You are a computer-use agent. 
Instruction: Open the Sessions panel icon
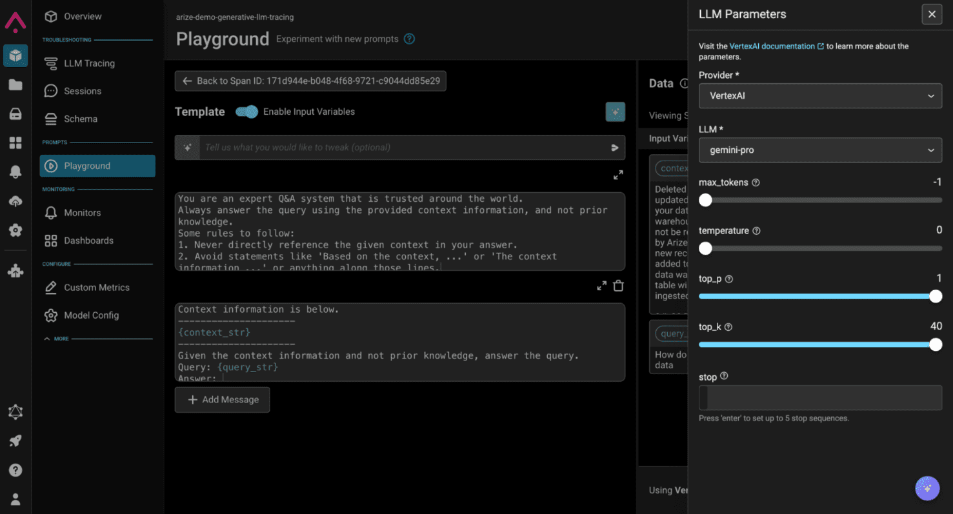pyautogui.click(x=52, y=90)
